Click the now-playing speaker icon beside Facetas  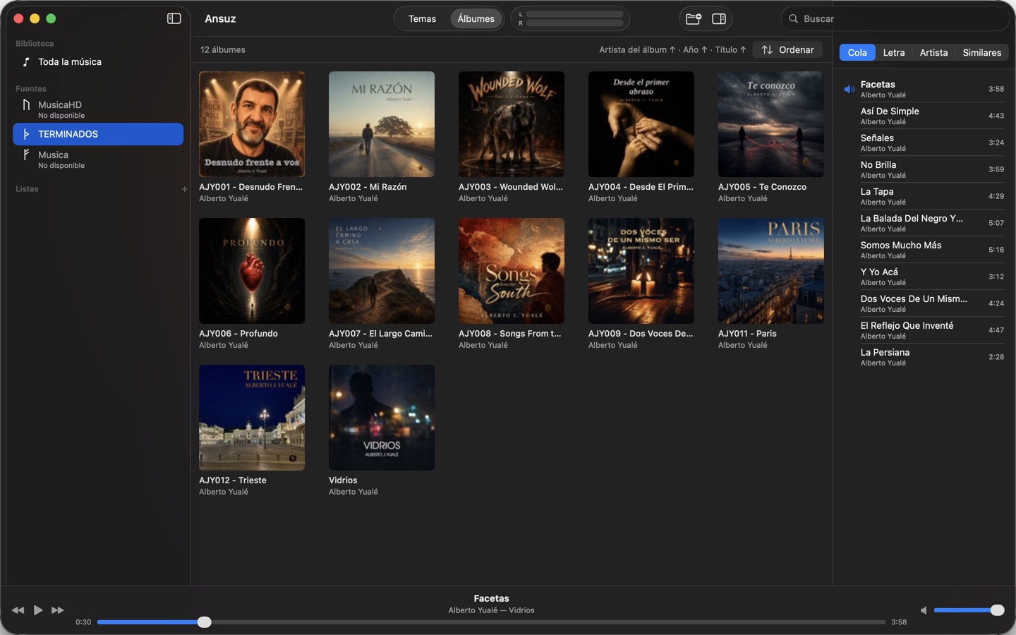pyautogui.click(x=849, y=90)
